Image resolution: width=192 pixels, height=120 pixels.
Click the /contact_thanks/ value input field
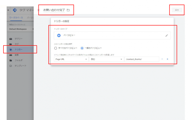142,59
